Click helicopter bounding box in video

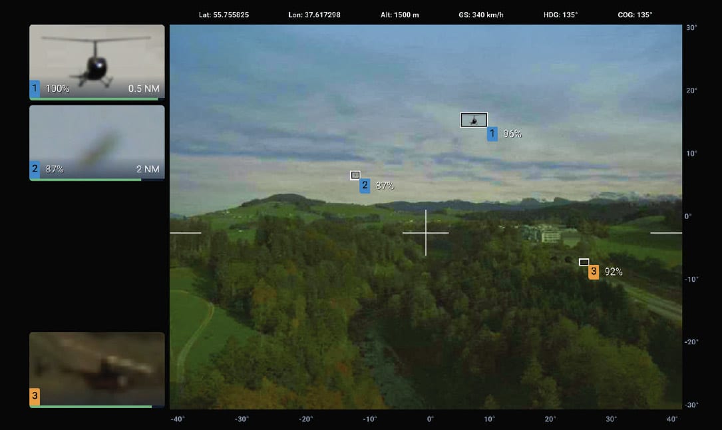[474, 120]
